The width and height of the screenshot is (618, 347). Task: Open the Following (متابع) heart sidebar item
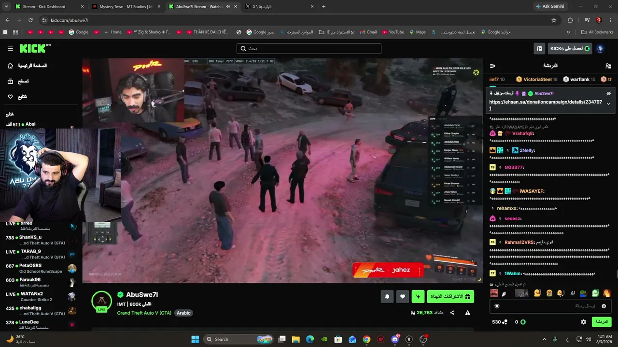[x=17, y=97]
